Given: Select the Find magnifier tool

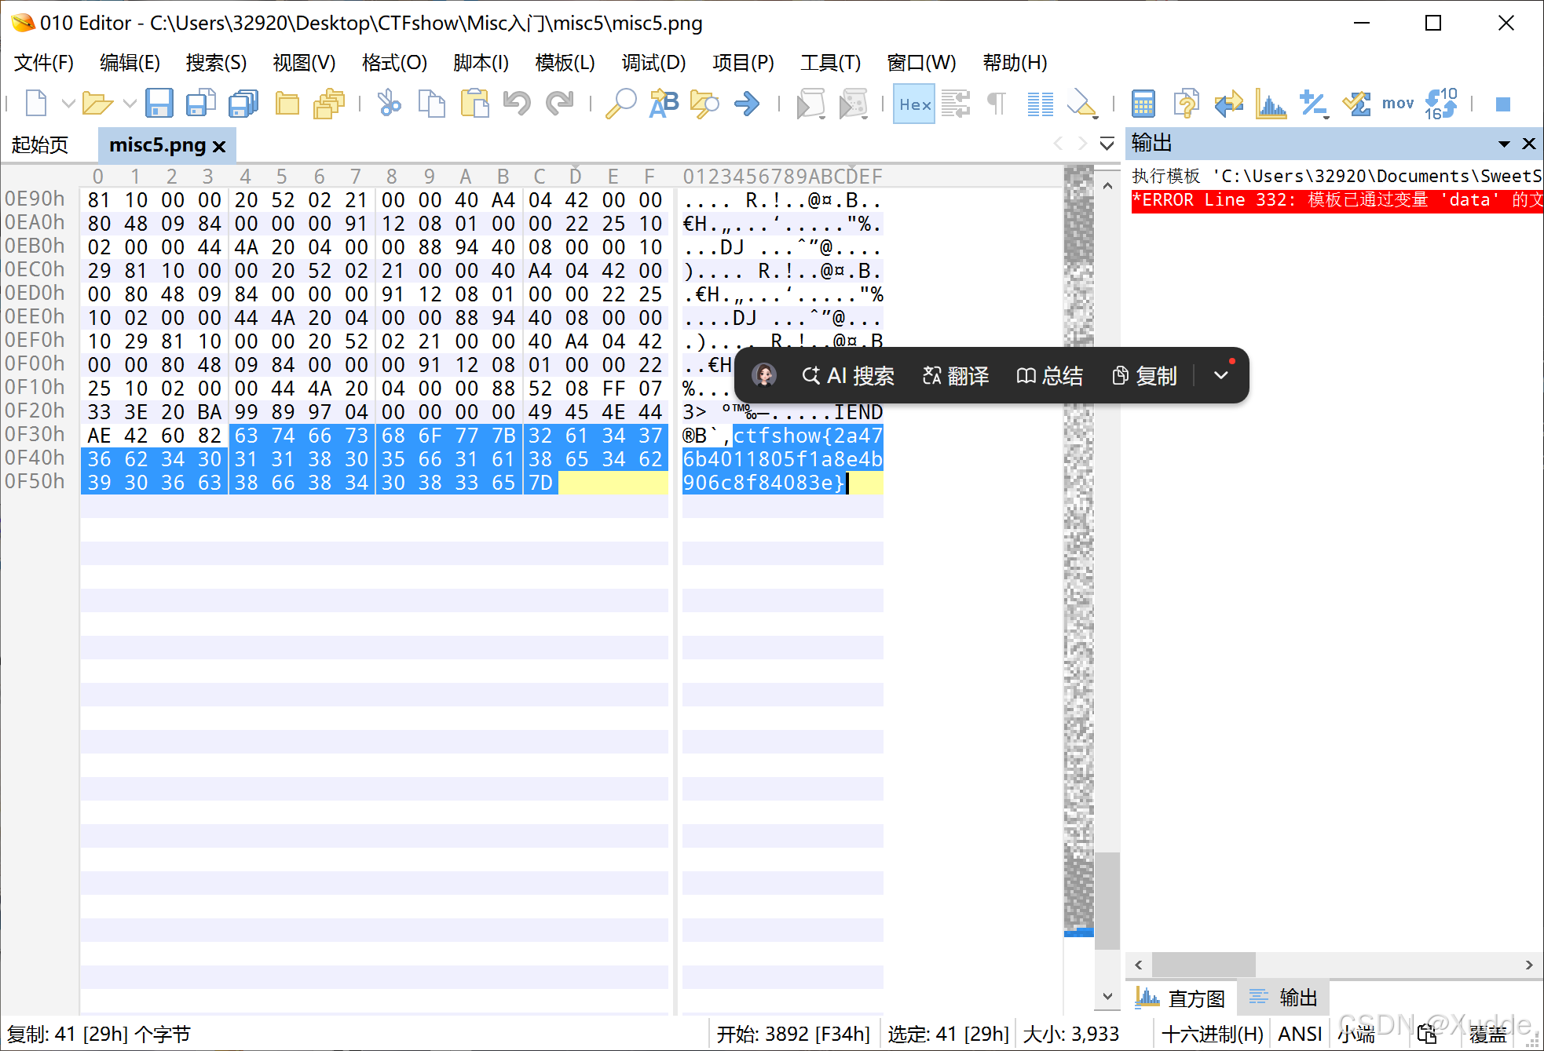Looking at the screenshot, I should (620, 103).
